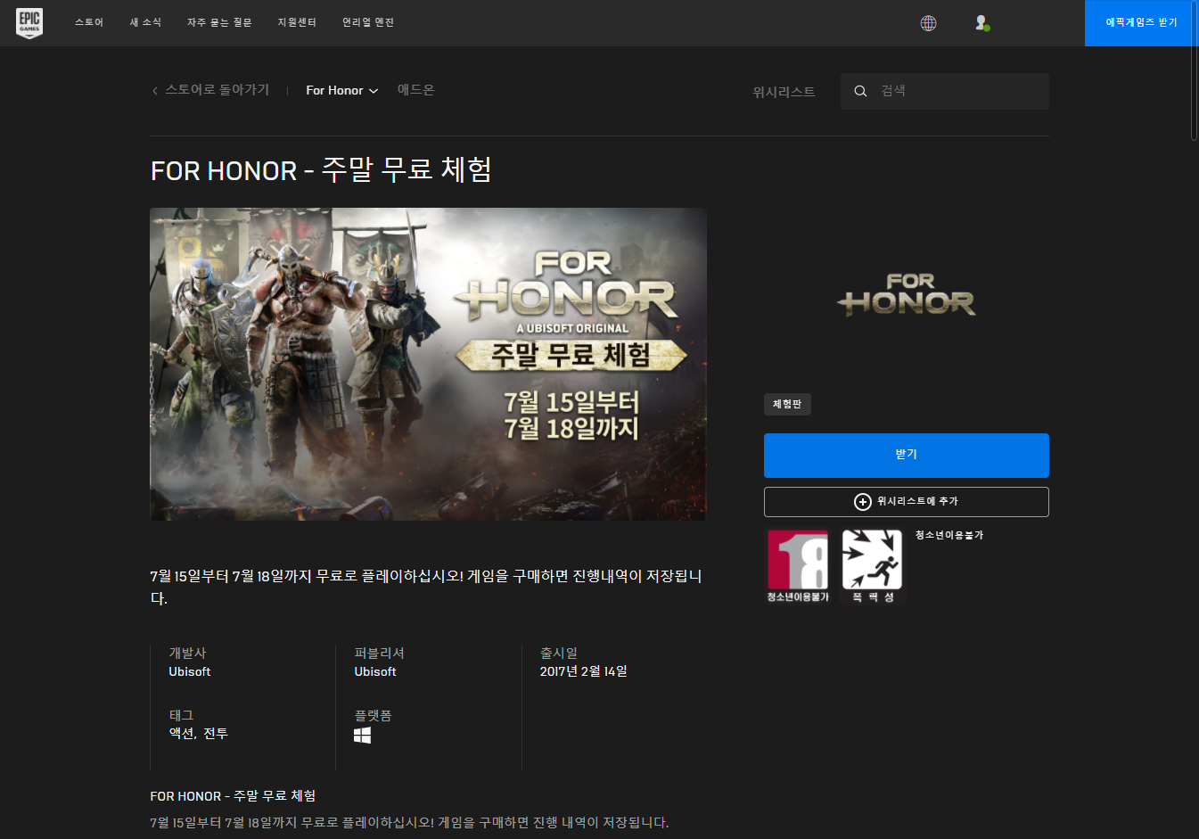Open the language globe icon
Viewport: 1199px width, 839px height.
pyautogui.click(x=928, y=23)
